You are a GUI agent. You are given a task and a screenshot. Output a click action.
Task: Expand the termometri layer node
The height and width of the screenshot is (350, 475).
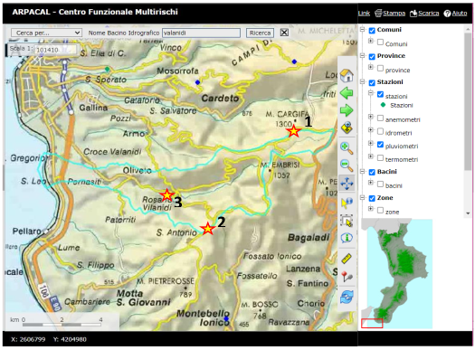coord(370,156)
